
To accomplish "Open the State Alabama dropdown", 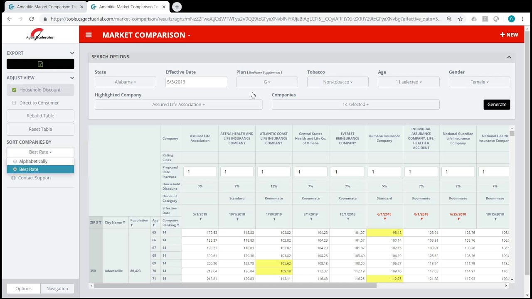I will coord(126,82).
